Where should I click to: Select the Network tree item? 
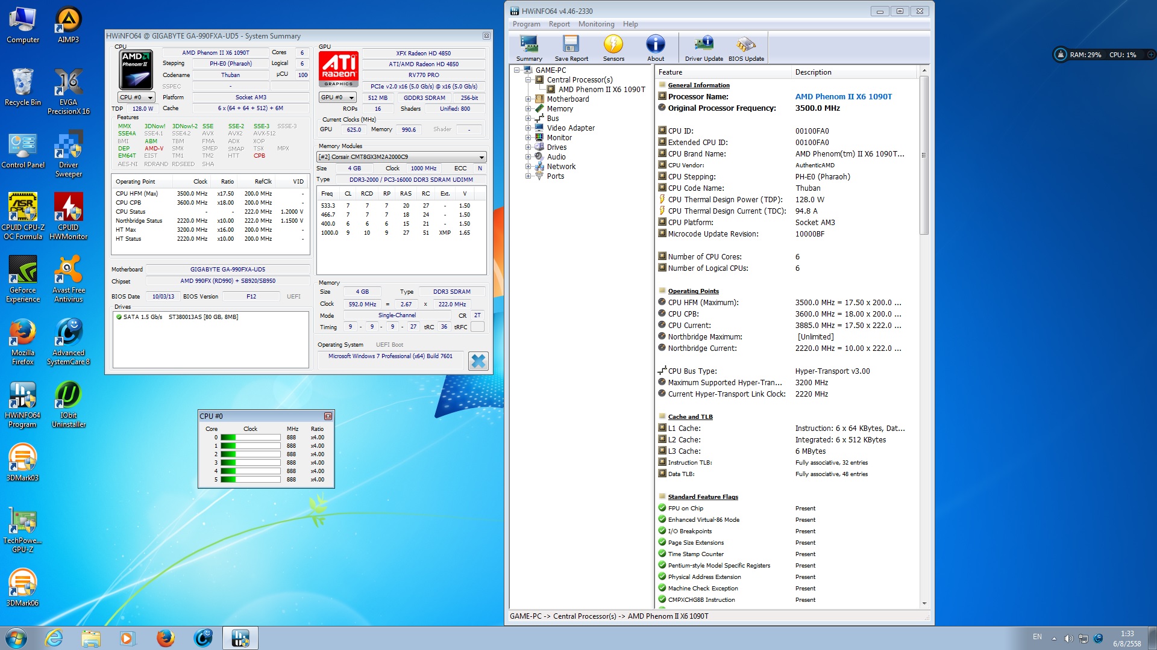coord(561,167)
